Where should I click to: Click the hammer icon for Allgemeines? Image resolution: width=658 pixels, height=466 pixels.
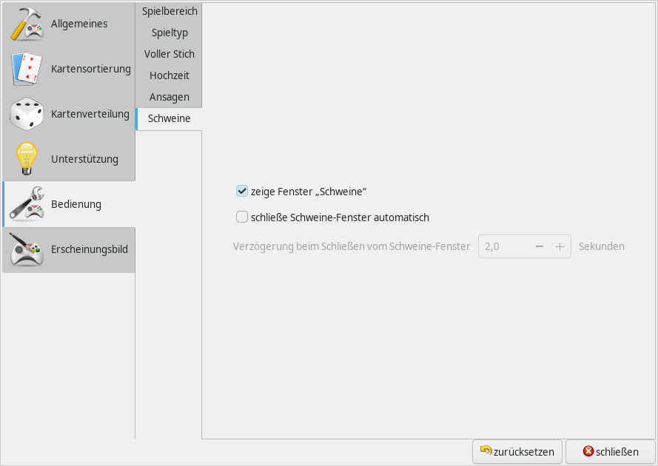[27, 24]
